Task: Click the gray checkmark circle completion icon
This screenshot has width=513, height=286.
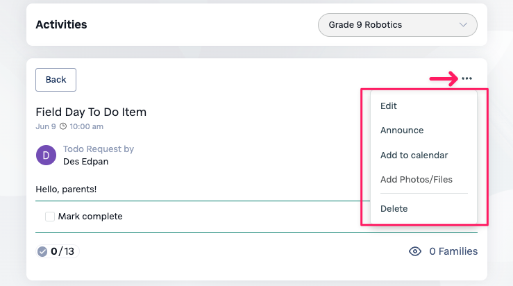Action: point(42,251)
